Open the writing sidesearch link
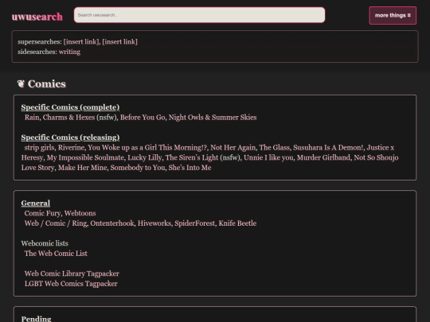 click(69, 52)
